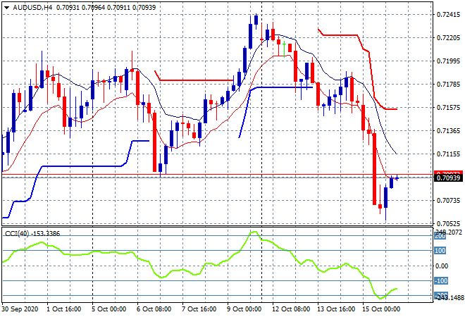Click the current price marker 0.70939
Screen dimensions: 465x317
(448, 178)
